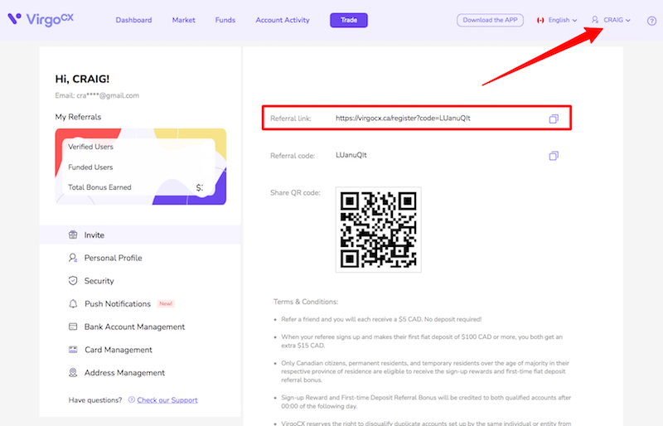The height and width of the screenshot is (426, 663).
Task: Click the Push Notifications bell icon
Action: 73,303
